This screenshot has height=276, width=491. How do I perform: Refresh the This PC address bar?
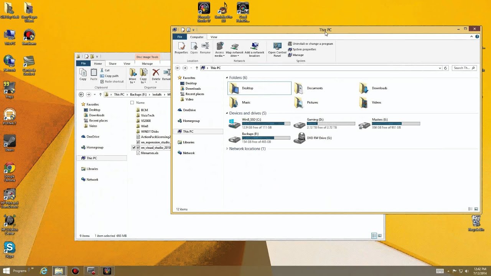tap(445, 68)
